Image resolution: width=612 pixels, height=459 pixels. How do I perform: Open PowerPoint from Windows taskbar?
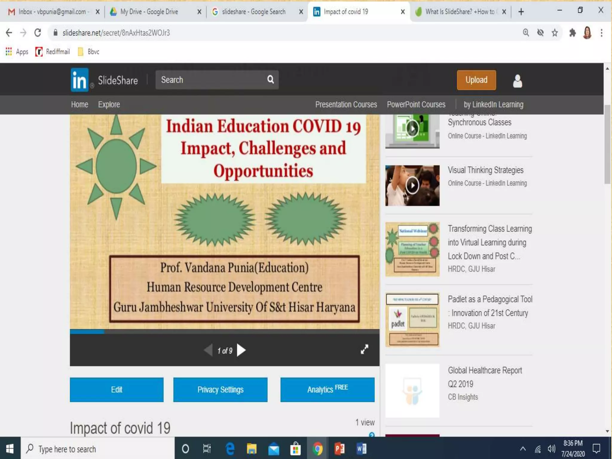pos(339,449)
